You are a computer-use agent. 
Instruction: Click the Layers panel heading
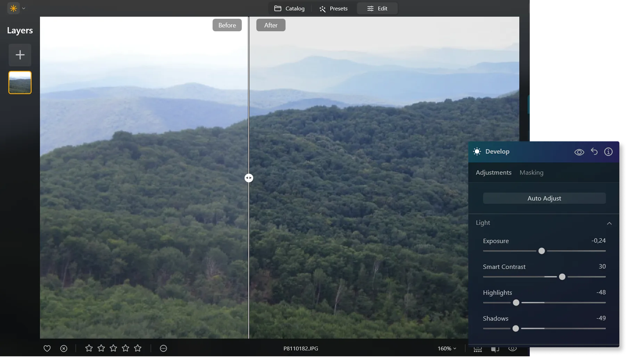coord(20,31)
